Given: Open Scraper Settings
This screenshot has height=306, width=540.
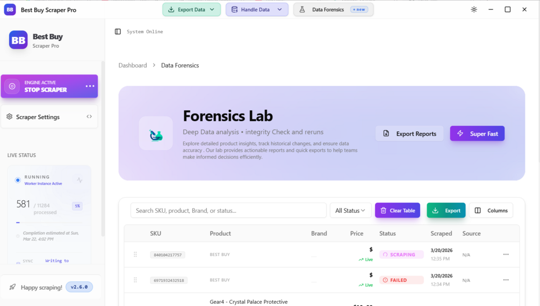Looking at the screenshot, I should tap(49, 117).
